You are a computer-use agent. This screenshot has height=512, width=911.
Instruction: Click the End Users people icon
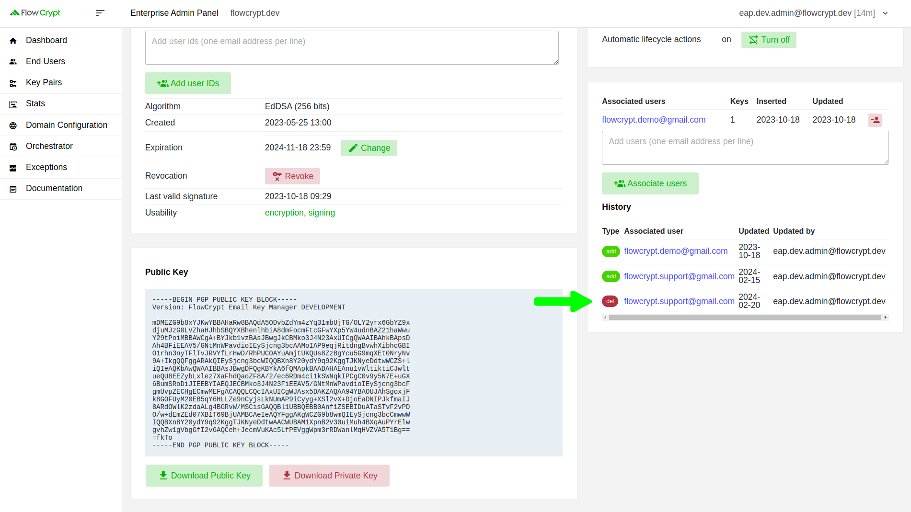click(x=13, y=62)
